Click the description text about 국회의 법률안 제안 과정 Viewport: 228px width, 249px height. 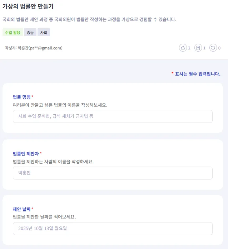[89, 19]
